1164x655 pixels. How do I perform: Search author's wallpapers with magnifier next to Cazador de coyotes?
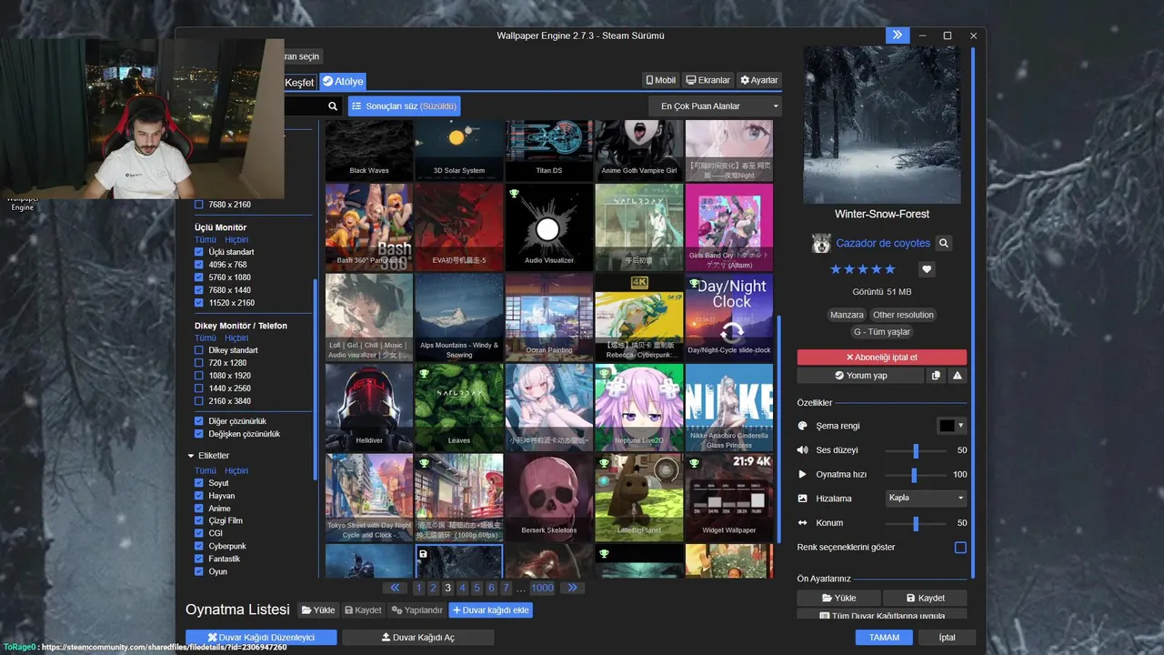click(944, 243)
